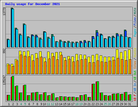Click the 'kB In' legend label
The height and width of the screenshot is (107, 138).
[135, 87]
